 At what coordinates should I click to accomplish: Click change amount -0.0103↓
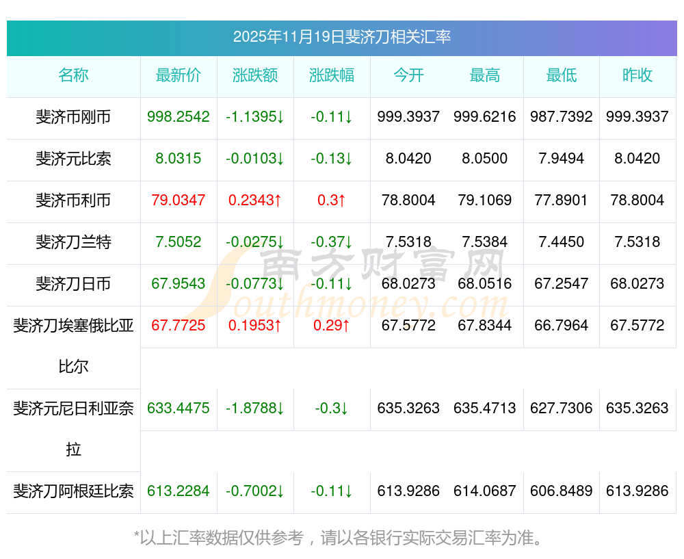coord(255,159)
